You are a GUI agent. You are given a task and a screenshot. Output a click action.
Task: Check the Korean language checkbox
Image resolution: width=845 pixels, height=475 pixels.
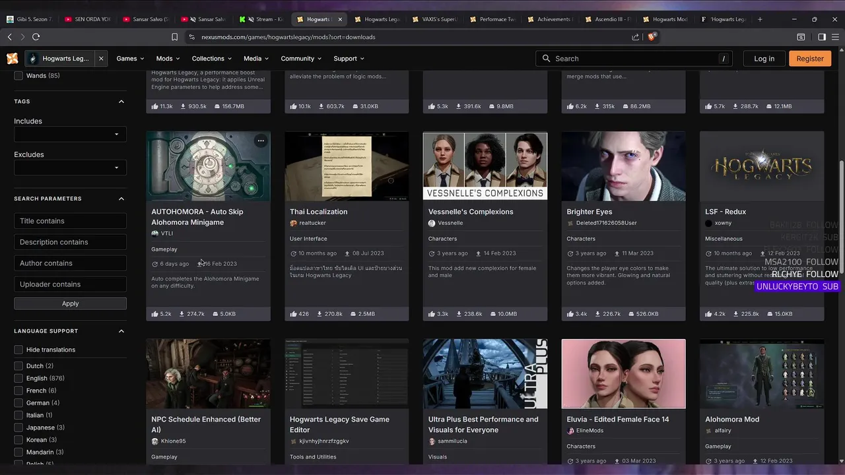[18, 440]
